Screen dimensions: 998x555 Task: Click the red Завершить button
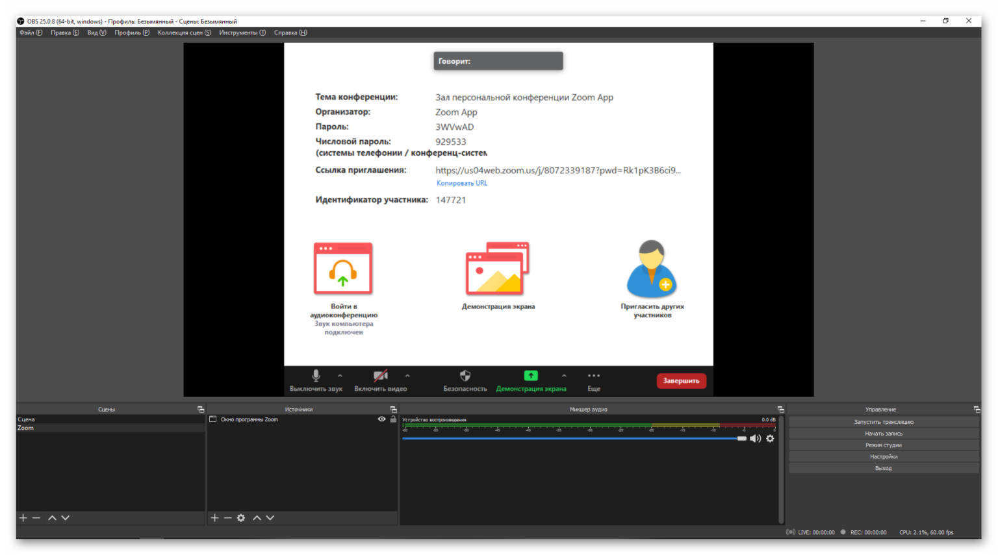pyautogui.click(x=681, y=381)
